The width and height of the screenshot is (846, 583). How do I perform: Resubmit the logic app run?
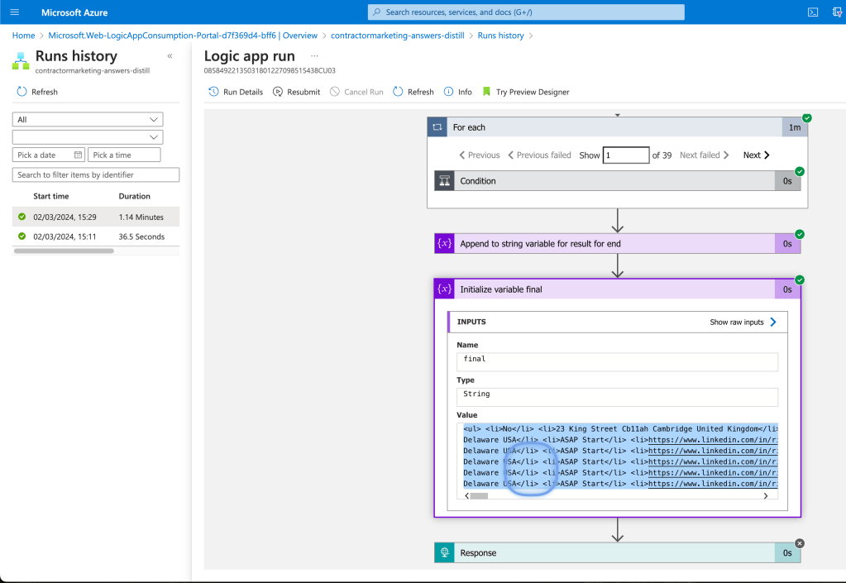(296, 92)
